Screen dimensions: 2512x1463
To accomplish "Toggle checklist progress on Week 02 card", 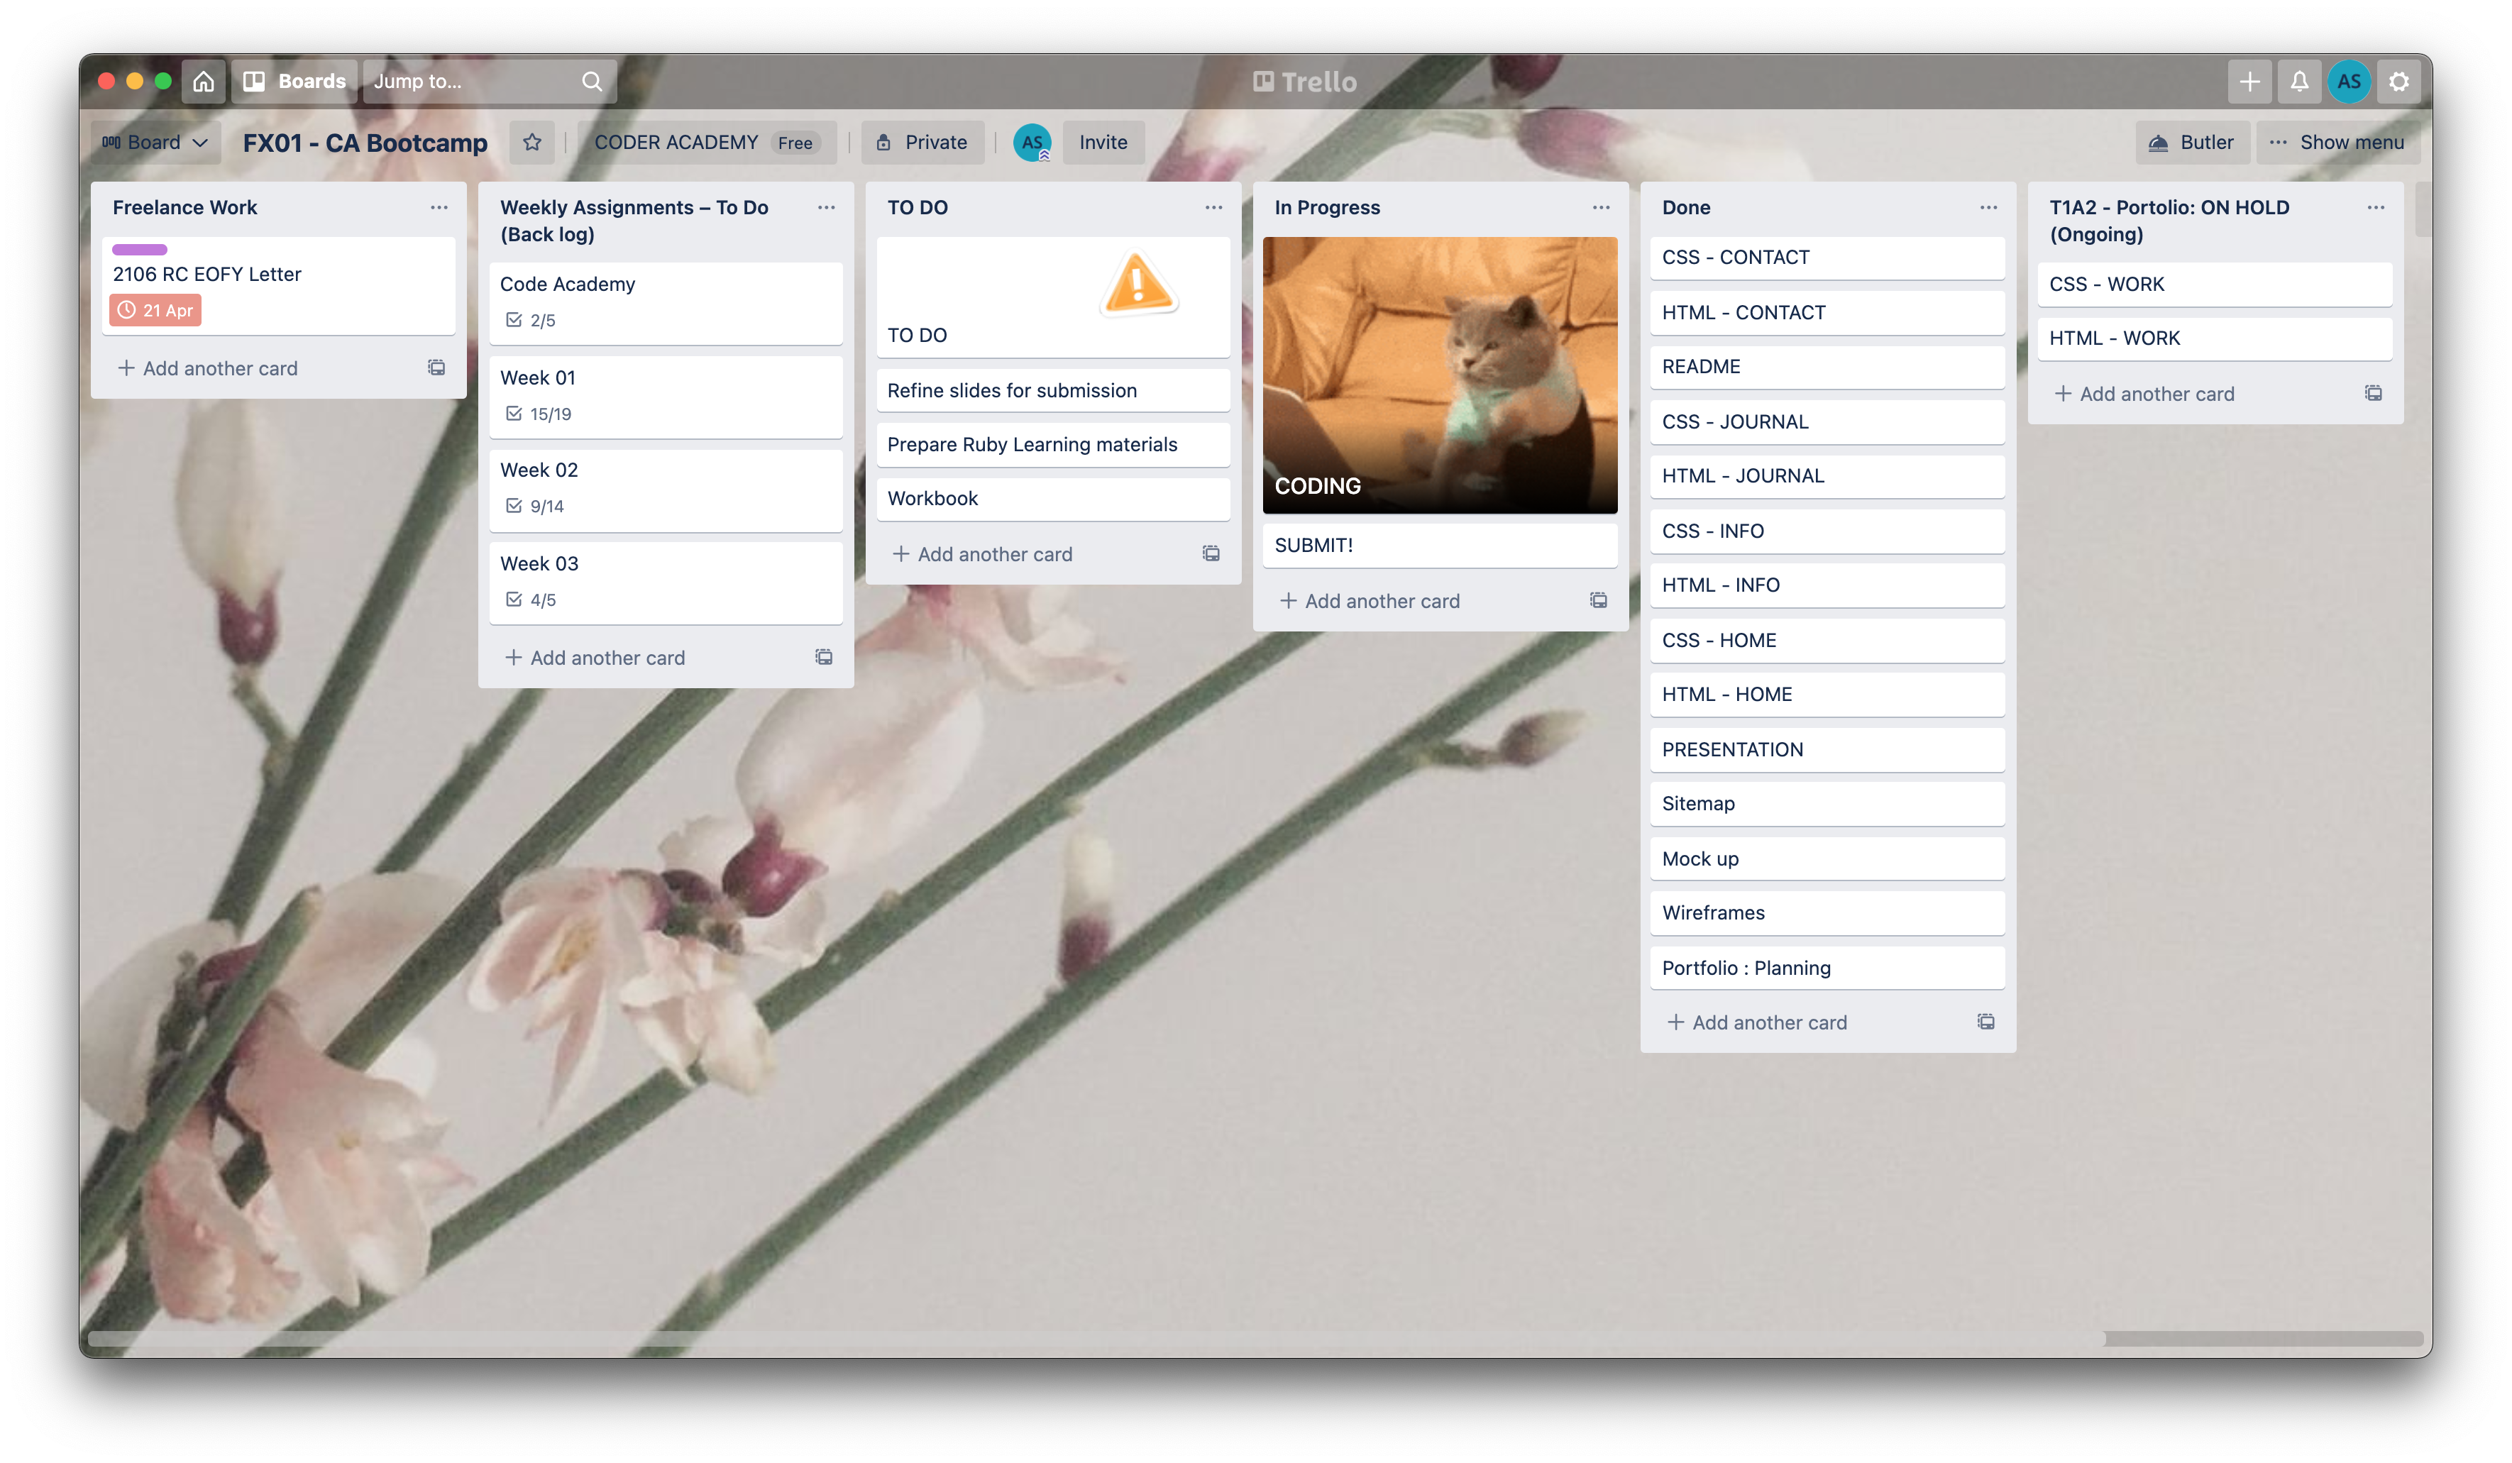I will coord(533,505).
